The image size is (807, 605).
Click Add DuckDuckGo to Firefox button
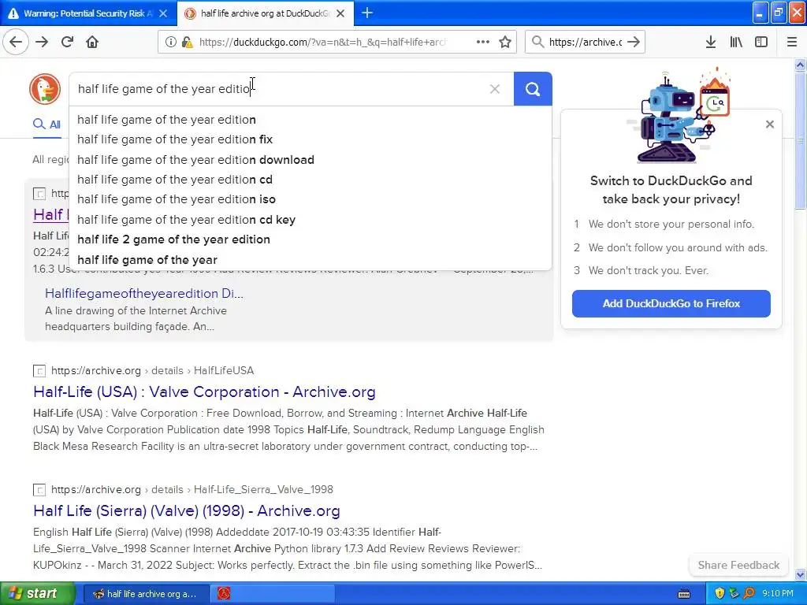point(671,303)
